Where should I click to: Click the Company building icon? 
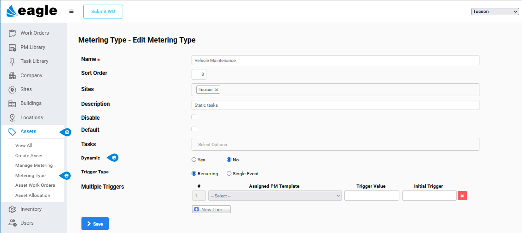click(x=12, y=75)
